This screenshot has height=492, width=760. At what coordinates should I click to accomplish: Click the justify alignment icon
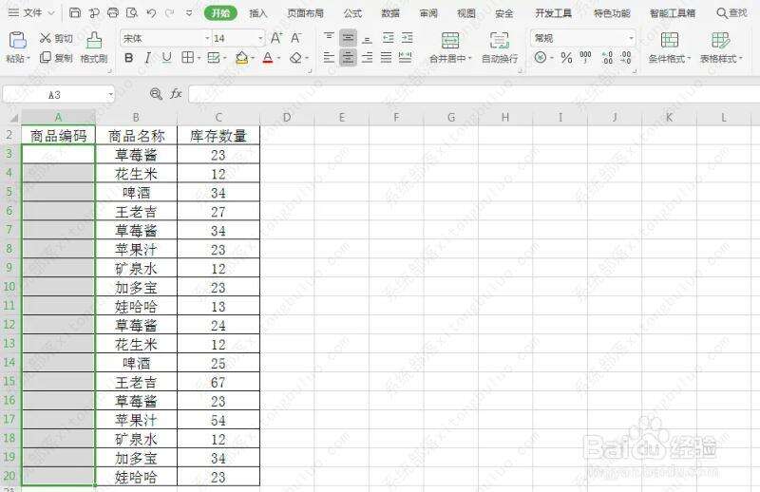coord(386,58)
